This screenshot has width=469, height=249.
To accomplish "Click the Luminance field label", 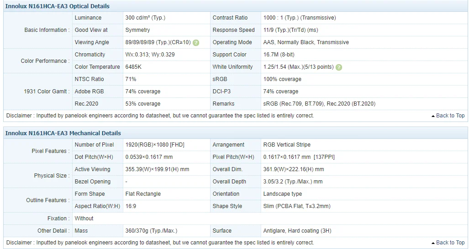I will coord(88,18).
